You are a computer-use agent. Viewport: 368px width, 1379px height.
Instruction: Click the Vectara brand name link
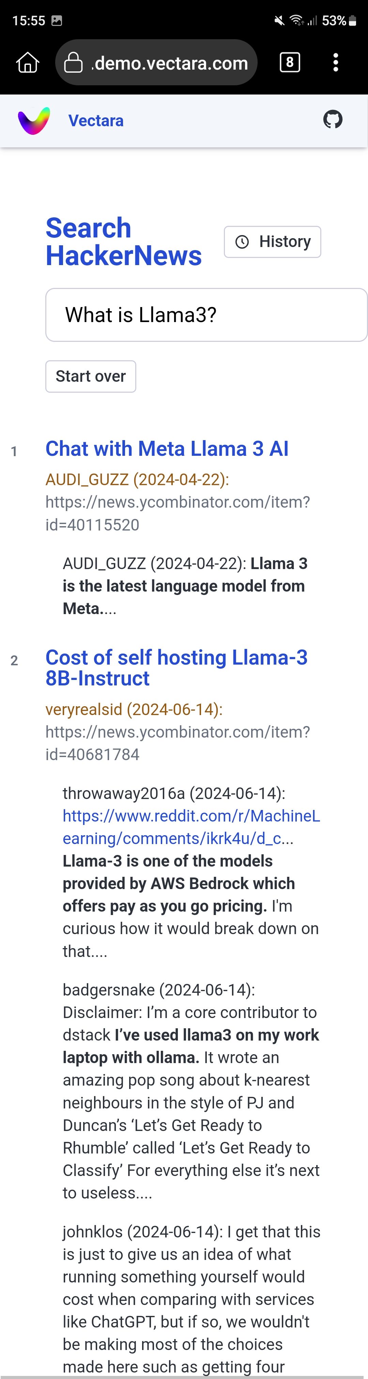(96, 120)
